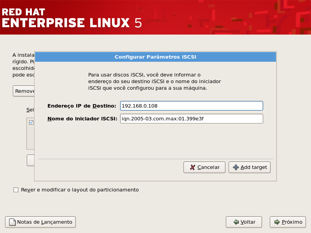Click the Nome do Iniciador iSCSI label

pyautogui.click(x=82, y=118)
